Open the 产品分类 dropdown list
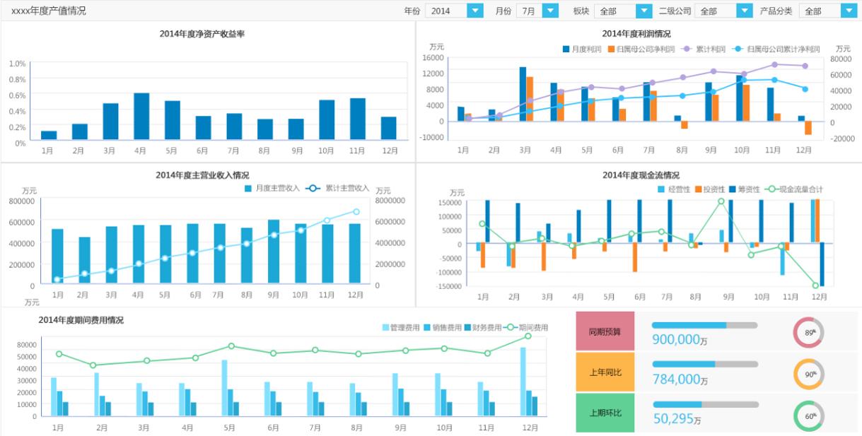This screenshot has width=862, height=436. [x=851, y=11]
